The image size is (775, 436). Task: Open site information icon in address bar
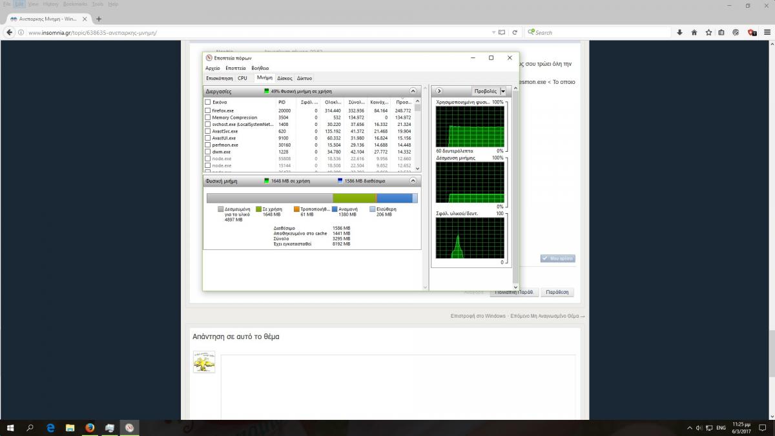(x=23, y=32)
